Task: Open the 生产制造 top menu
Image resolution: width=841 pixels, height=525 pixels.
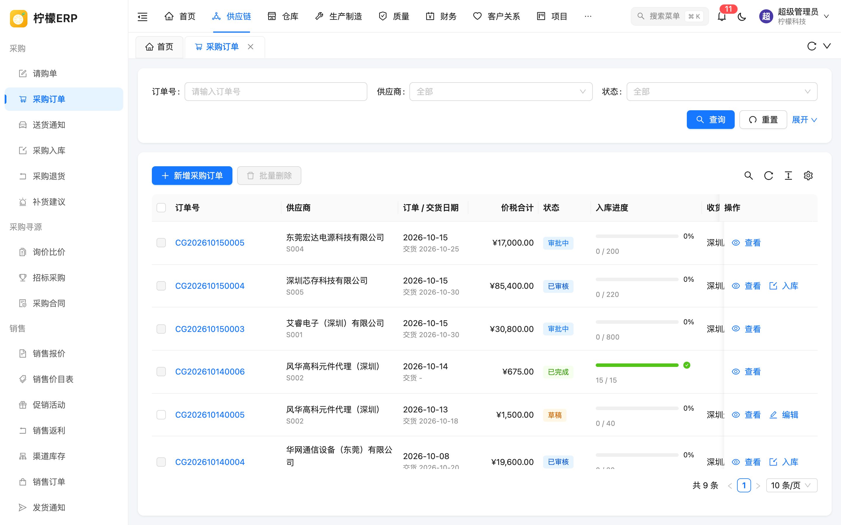Action: tap(338, 16)
